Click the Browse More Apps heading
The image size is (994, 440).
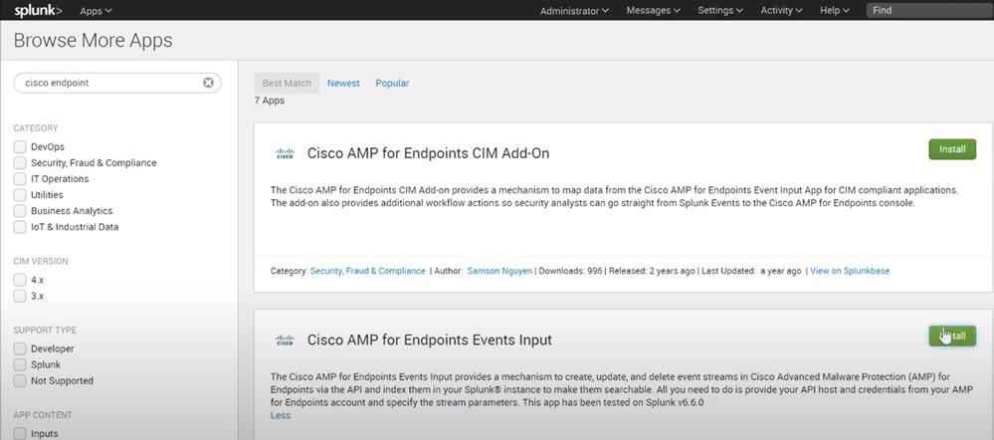pyautogui.click(x=94, y=40)
